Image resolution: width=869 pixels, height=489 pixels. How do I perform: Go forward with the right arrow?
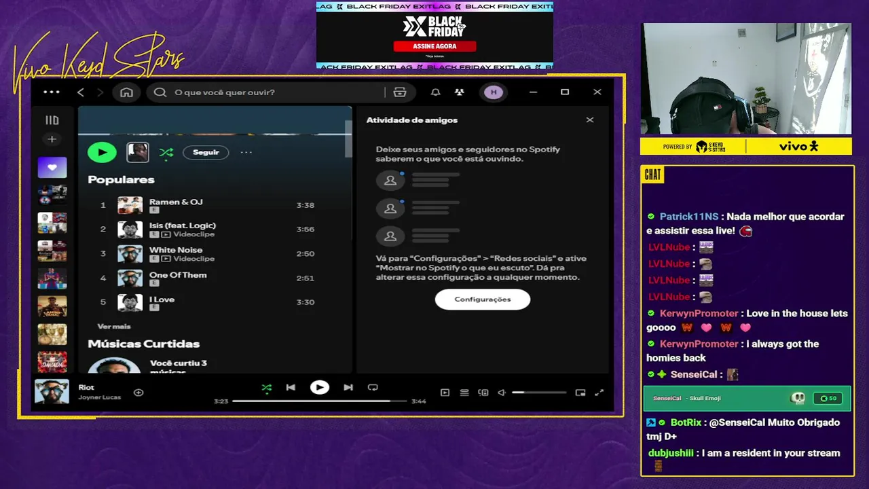(100, 92)
